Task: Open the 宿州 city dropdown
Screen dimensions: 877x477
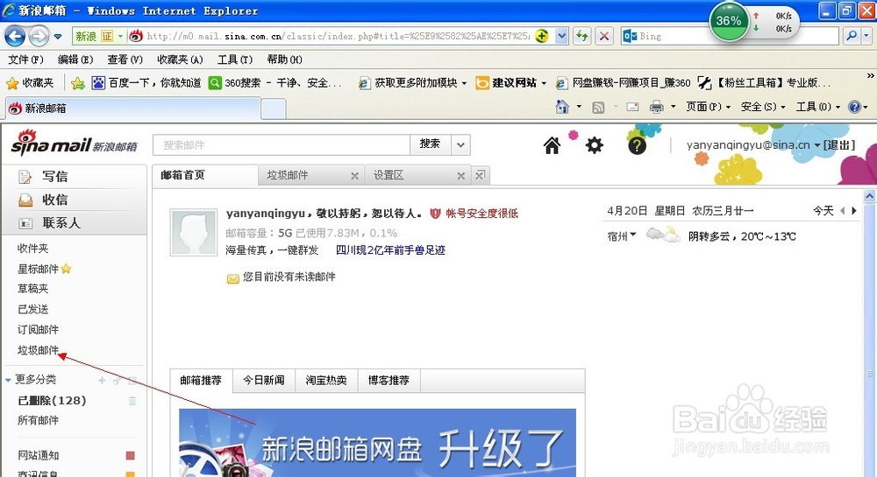Action: [x=633, y=235]
